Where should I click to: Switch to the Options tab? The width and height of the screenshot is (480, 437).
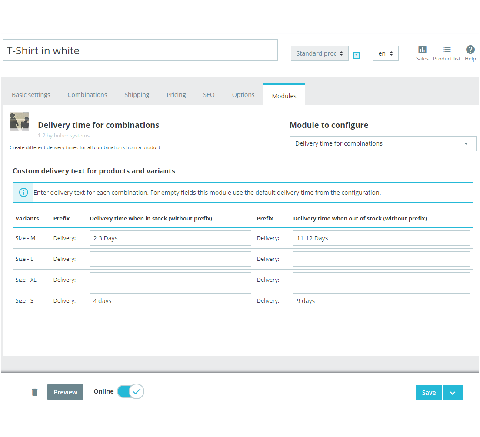(x=243, y=95)
